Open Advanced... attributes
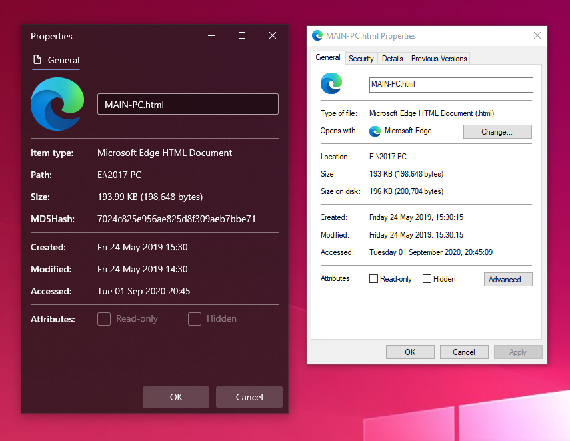 [x=508, y=279]
